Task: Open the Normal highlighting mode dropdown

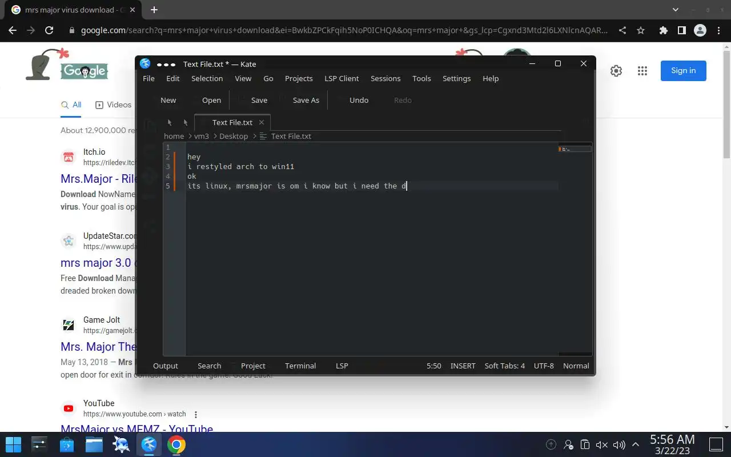Action: coord(576,366)
